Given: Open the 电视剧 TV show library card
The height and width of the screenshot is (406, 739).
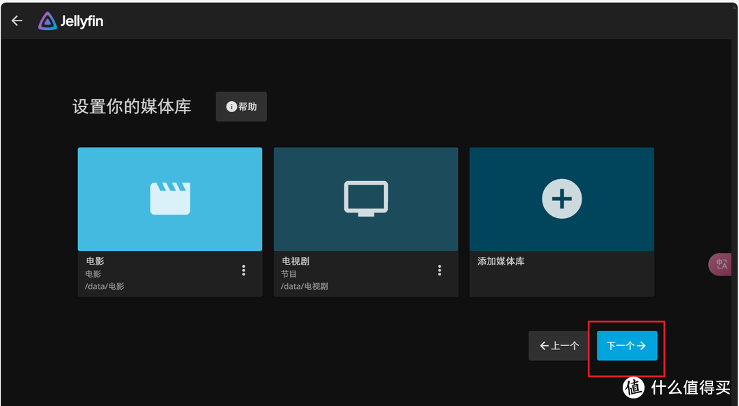Looking at the screenshot, I should coord(365,221).
